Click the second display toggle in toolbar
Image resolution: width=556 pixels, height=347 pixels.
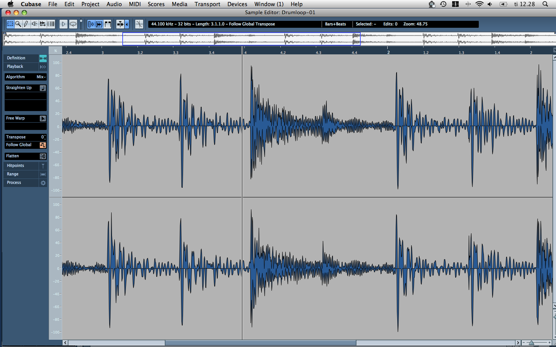tap(99, 24)
